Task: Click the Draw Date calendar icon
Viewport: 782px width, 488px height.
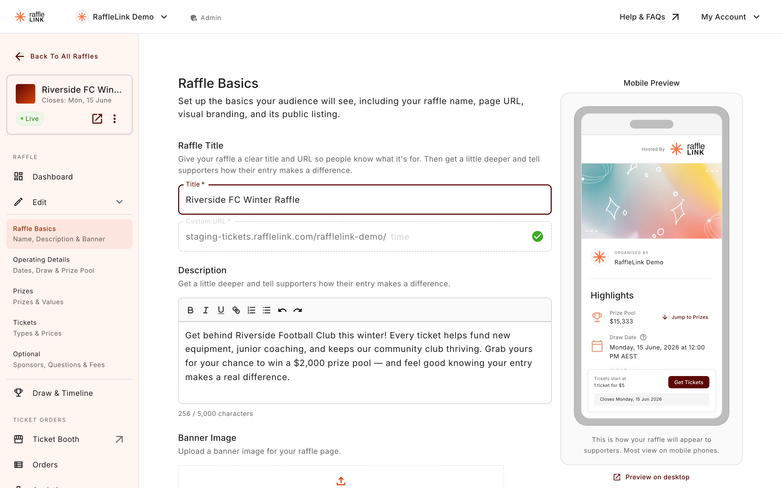Action: click(x=597, y=346)
